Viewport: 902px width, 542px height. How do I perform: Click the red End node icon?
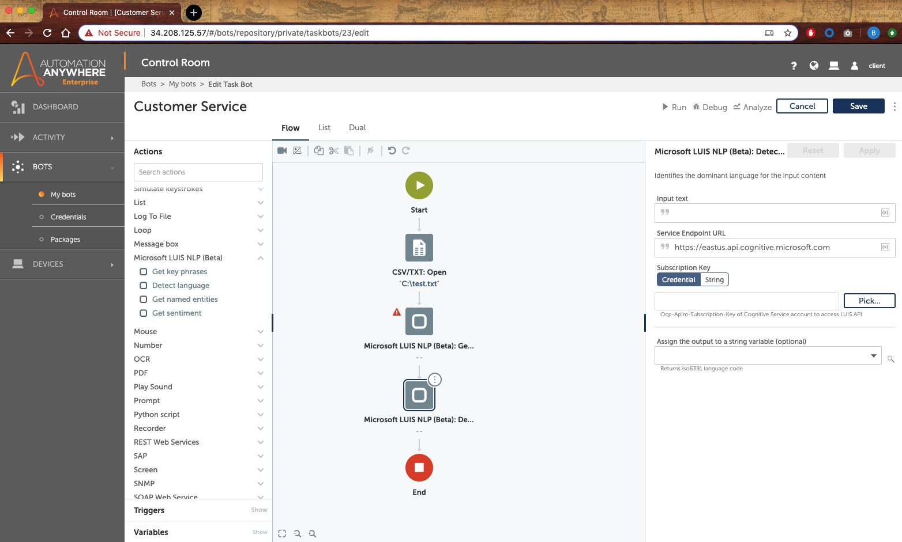tap(419, 468)
